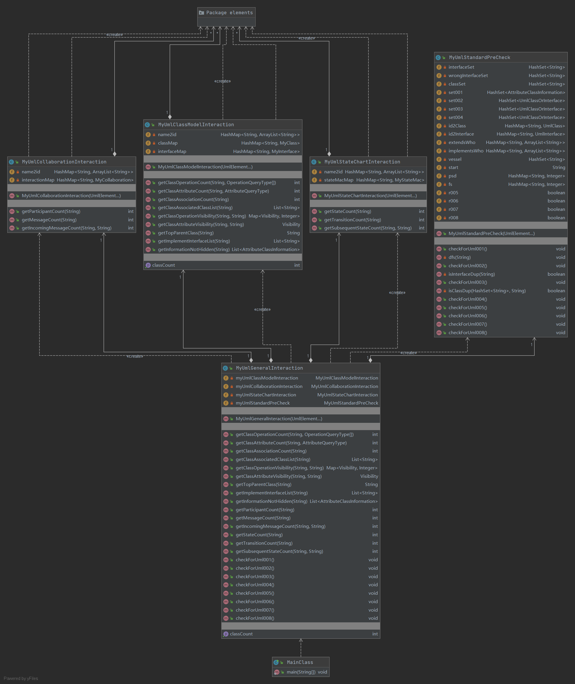This screenshot has width=575, height=684.
Task: Click class icon of MyUmlStateChartInteraction header
Action: pos(314,162)
